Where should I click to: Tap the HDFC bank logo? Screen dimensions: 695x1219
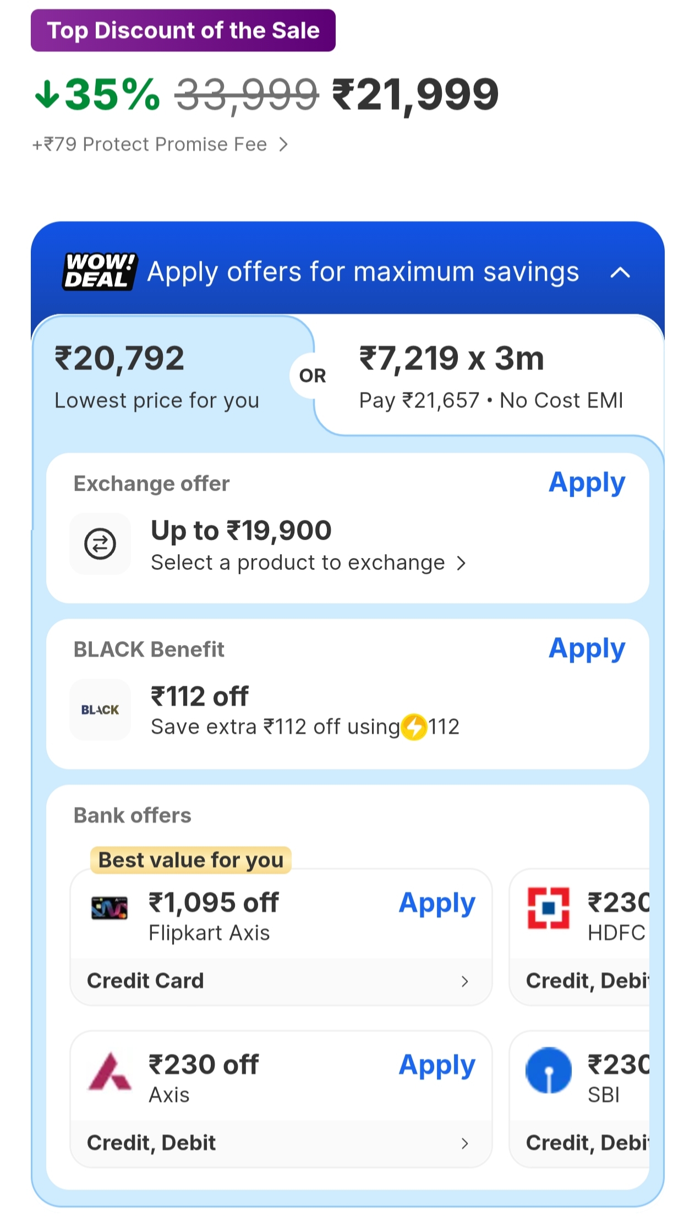[x=548, y=908]
